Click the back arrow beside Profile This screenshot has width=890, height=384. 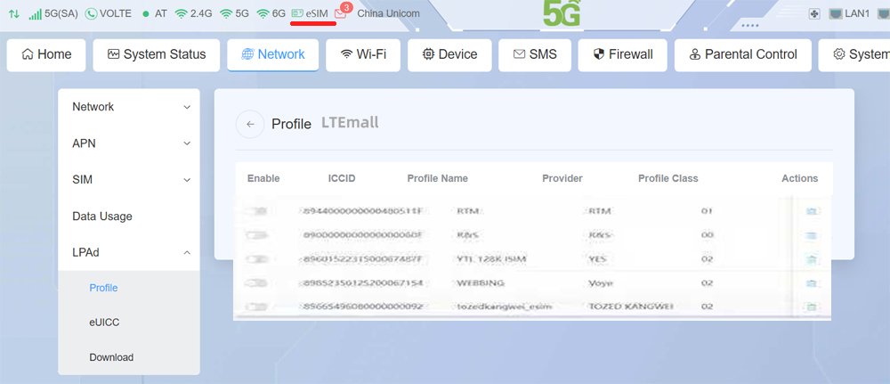(250, 124)
